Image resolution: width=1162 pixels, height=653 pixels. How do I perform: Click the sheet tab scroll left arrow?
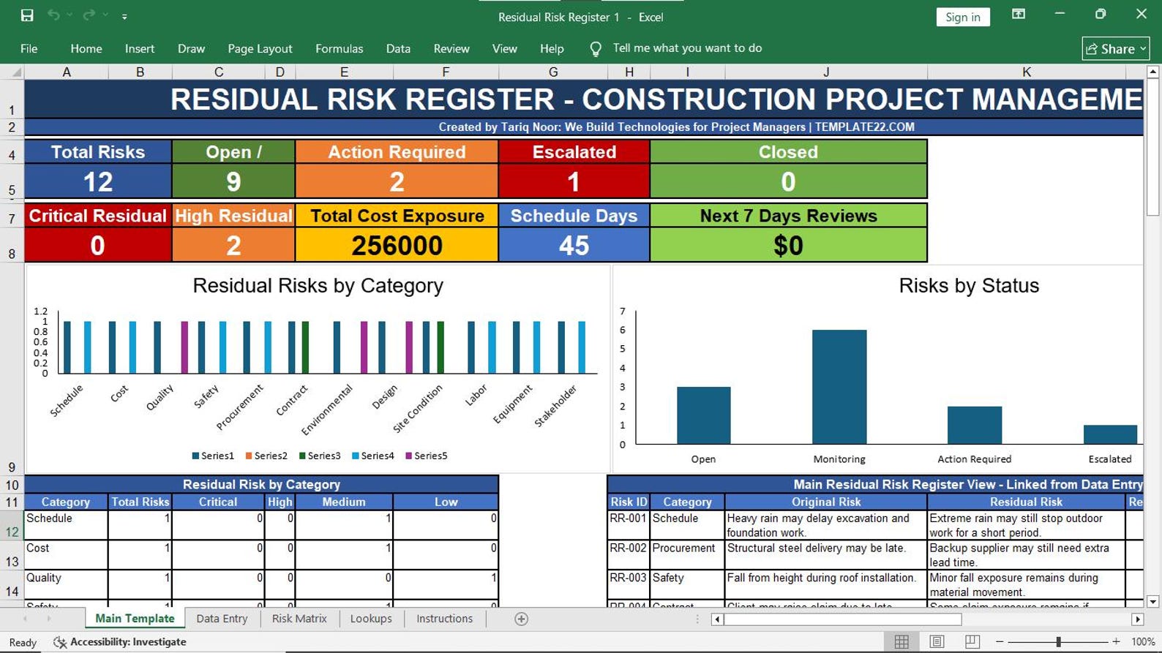tap(25, 619)
